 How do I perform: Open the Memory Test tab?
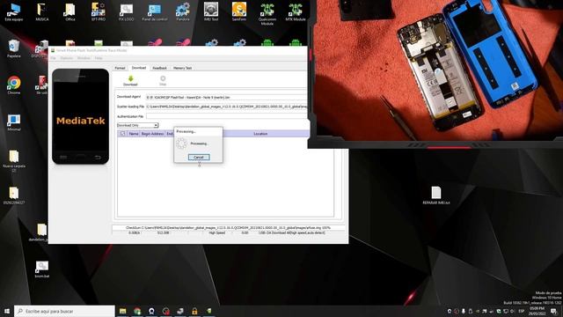click(x=182, y=68)
